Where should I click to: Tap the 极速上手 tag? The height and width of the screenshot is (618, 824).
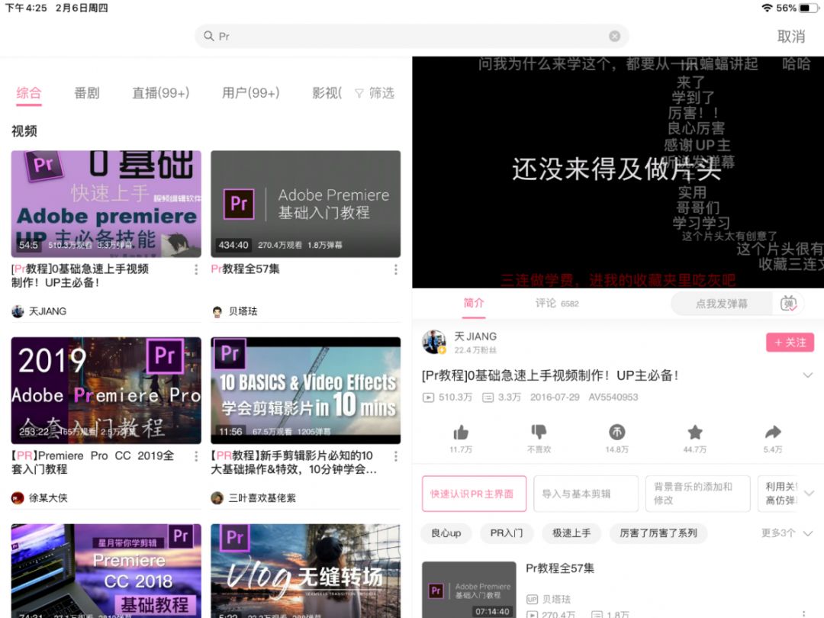(571, 533)
